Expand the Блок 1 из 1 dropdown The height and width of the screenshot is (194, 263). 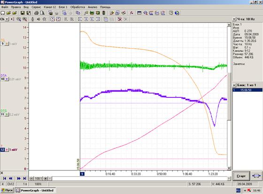click(x=234, y=85)
